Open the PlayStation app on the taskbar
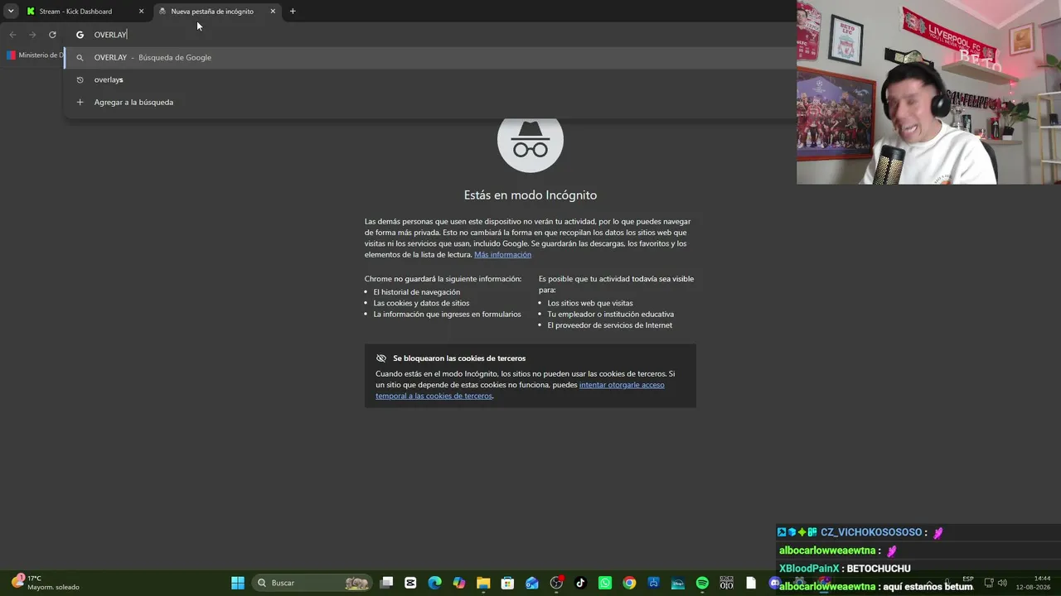This screenshot has width=1061, height=596. coord(653,583)
